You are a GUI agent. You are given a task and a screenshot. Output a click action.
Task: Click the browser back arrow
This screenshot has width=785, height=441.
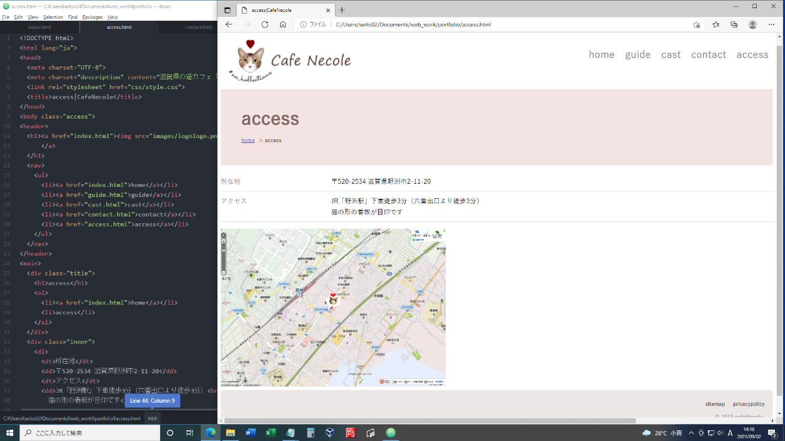point(229,24)
